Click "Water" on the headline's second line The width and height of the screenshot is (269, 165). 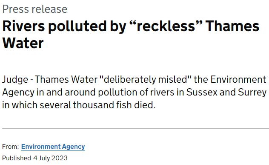point(23,43)
